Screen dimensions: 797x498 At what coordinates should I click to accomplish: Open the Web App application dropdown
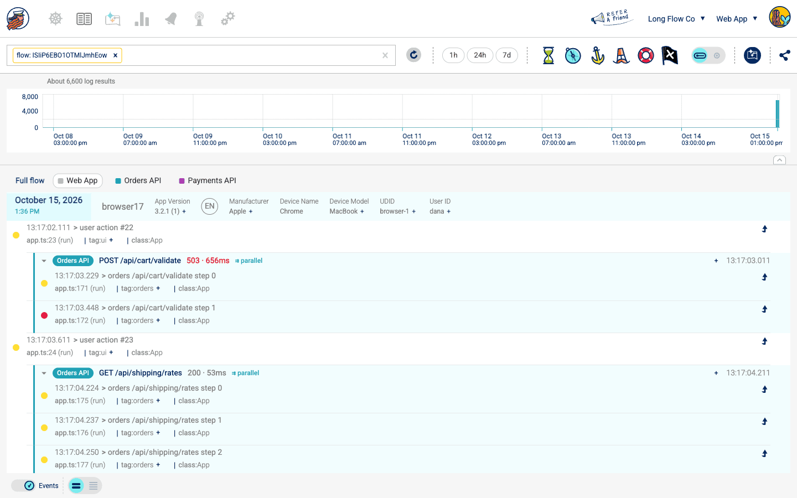pos(737,19)
